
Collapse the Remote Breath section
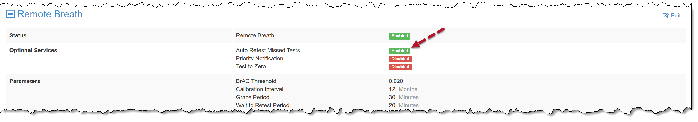click(x=10, y=14)
